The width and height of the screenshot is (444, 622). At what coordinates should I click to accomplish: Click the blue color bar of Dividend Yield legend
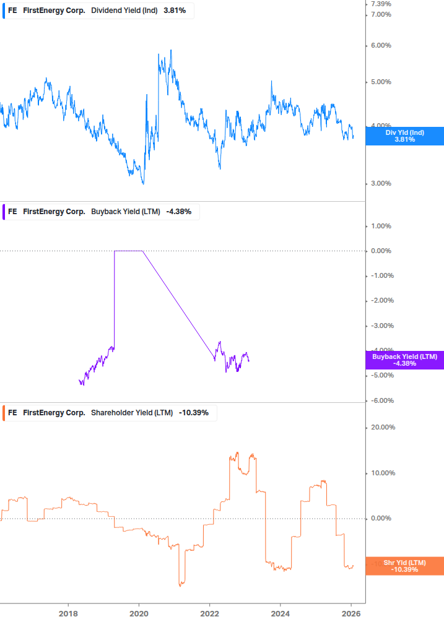click(4, 11)
